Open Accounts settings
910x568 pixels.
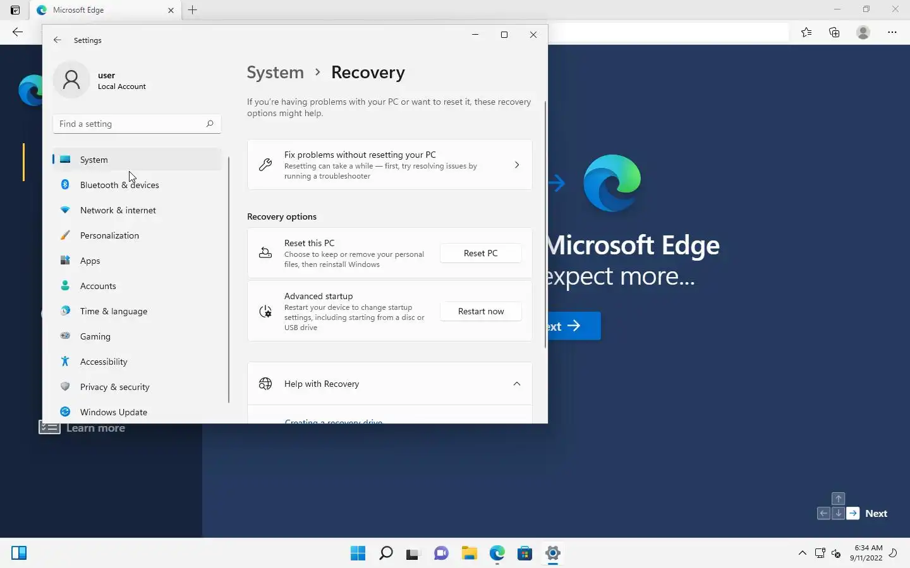[136, 286]
